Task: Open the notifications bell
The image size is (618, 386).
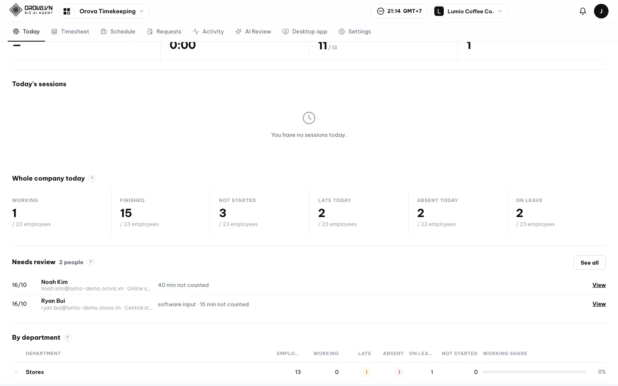Action: click(582, 11)
